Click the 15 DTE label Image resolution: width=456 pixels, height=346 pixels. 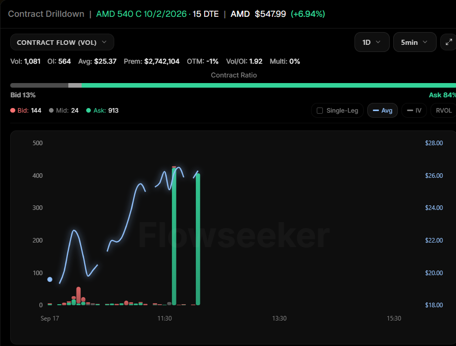point(206,14)
